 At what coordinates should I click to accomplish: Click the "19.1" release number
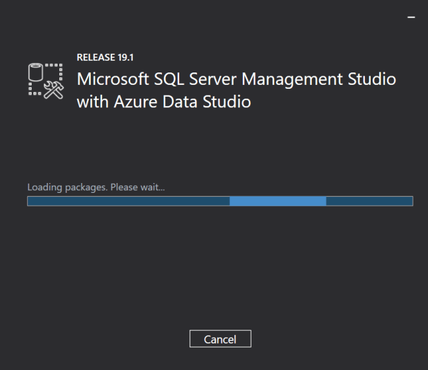tap(124, 57)
